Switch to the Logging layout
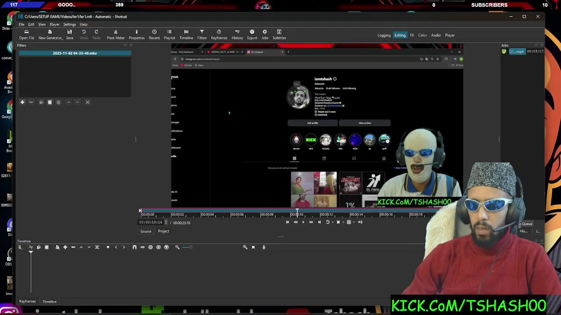 coord(384,35)
